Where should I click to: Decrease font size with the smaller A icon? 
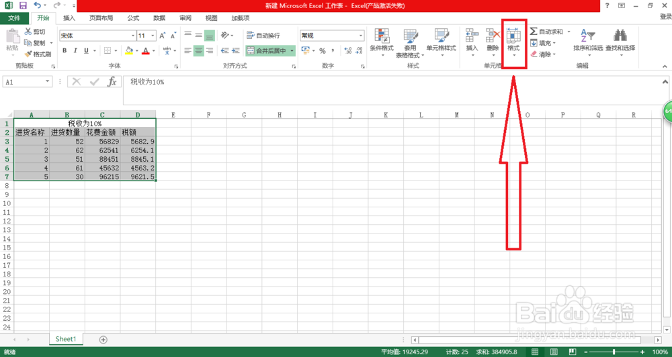coord(173,36)
